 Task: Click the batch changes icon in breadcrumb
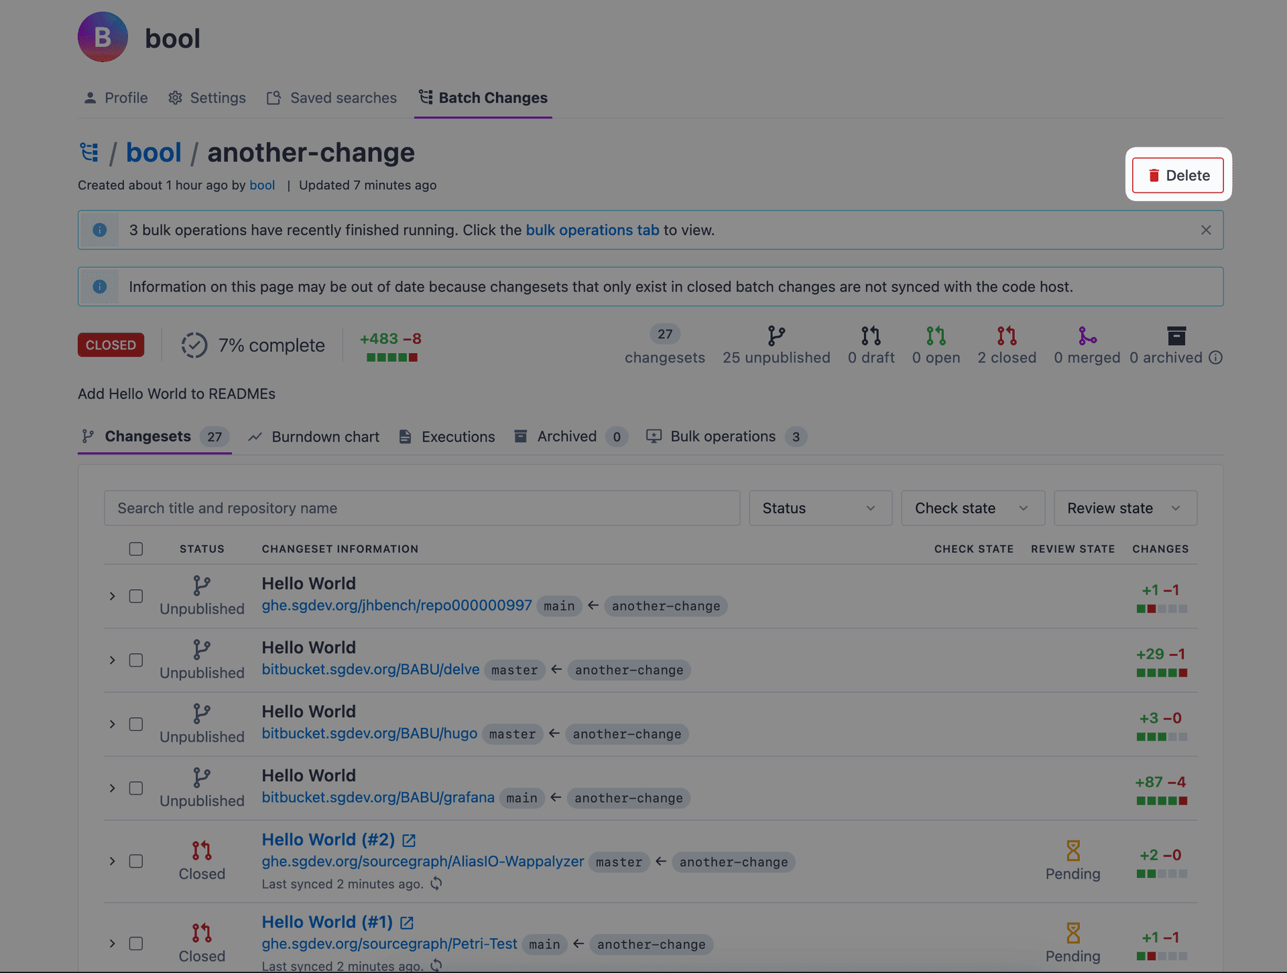pos(89,152)
